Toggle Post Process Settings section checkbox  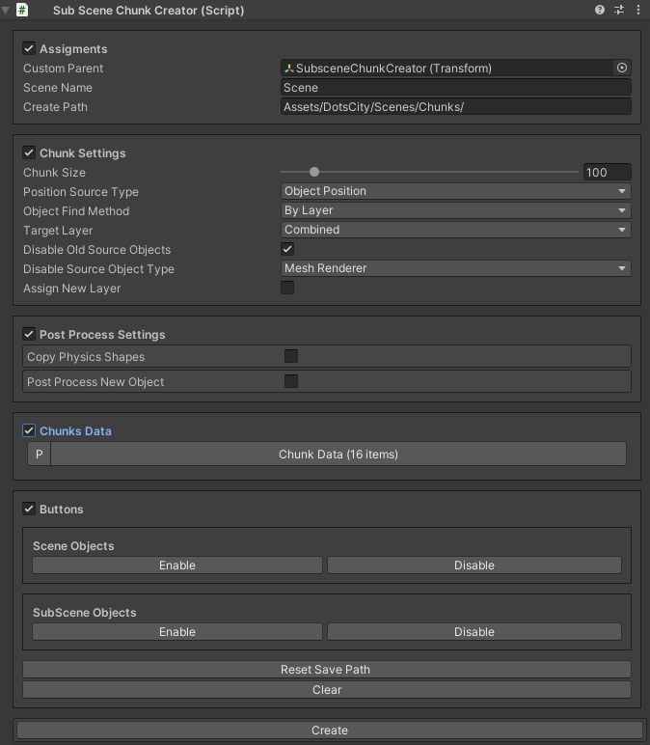29,334
